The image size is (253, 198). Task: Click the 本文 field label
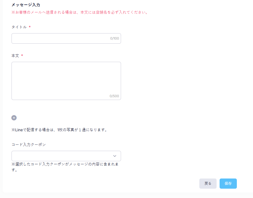(x=15, y=55)
